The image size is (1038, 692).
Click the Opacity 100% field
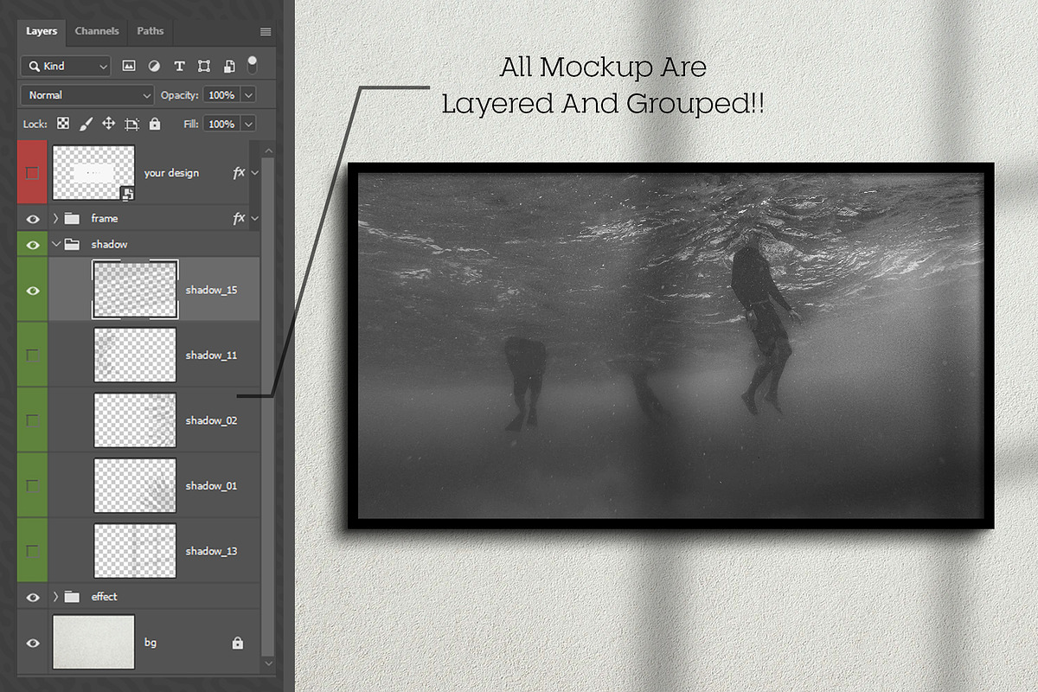(221, 95)
